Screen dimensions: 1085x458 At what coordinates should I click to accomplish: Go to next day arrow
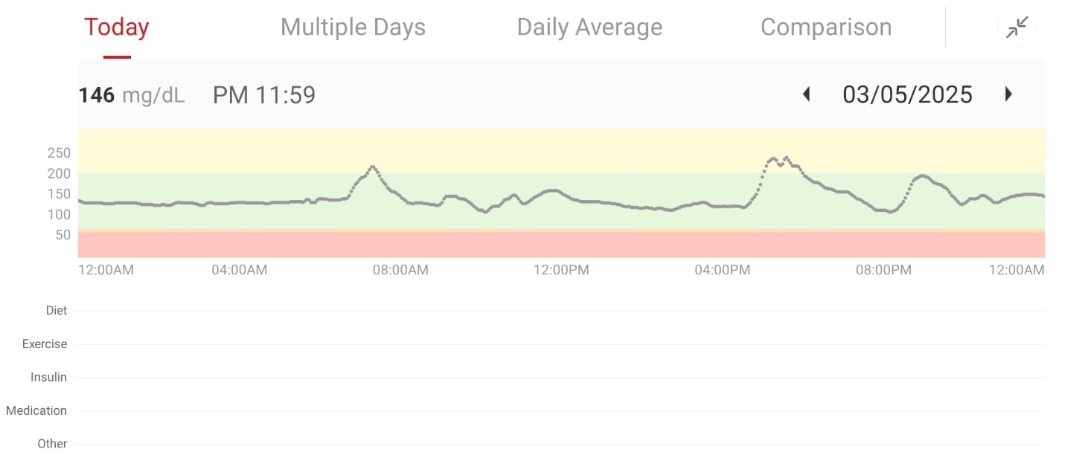1008,94
